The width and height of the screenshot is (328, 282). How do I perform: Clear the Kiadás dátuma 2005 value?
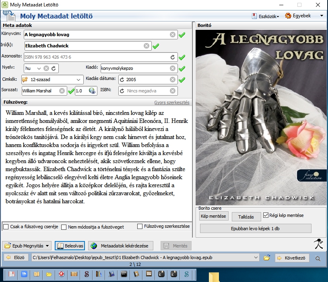[x=173, y=80]
